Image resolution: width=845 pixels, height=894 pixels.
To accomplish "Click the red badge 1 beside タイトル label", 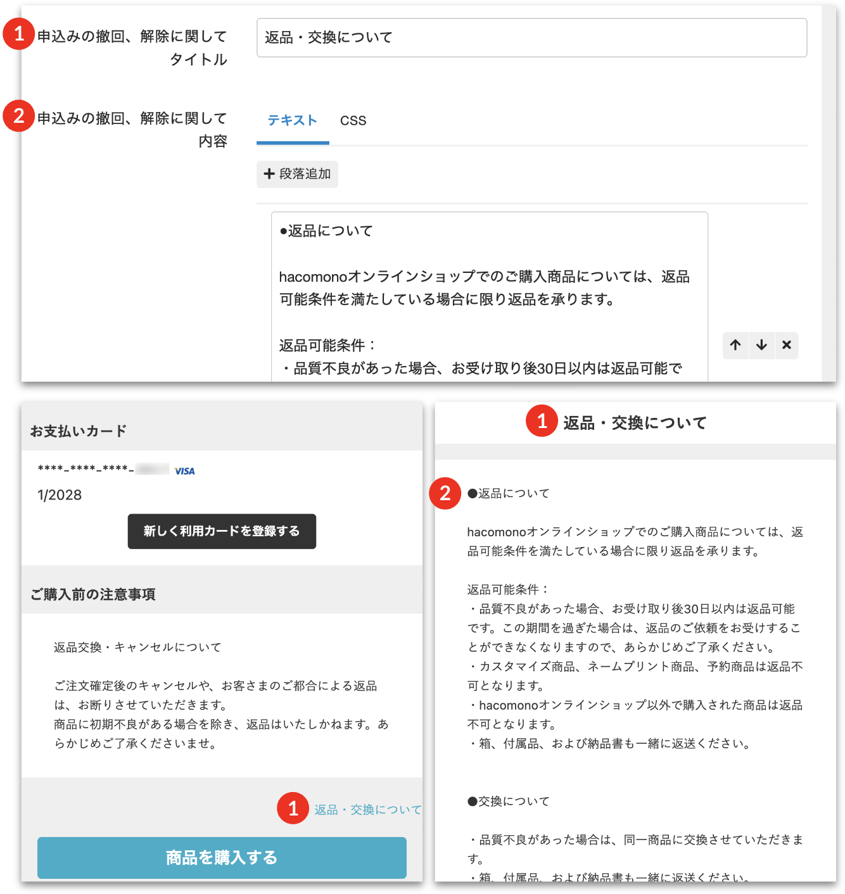I will (x=19, y=34).
